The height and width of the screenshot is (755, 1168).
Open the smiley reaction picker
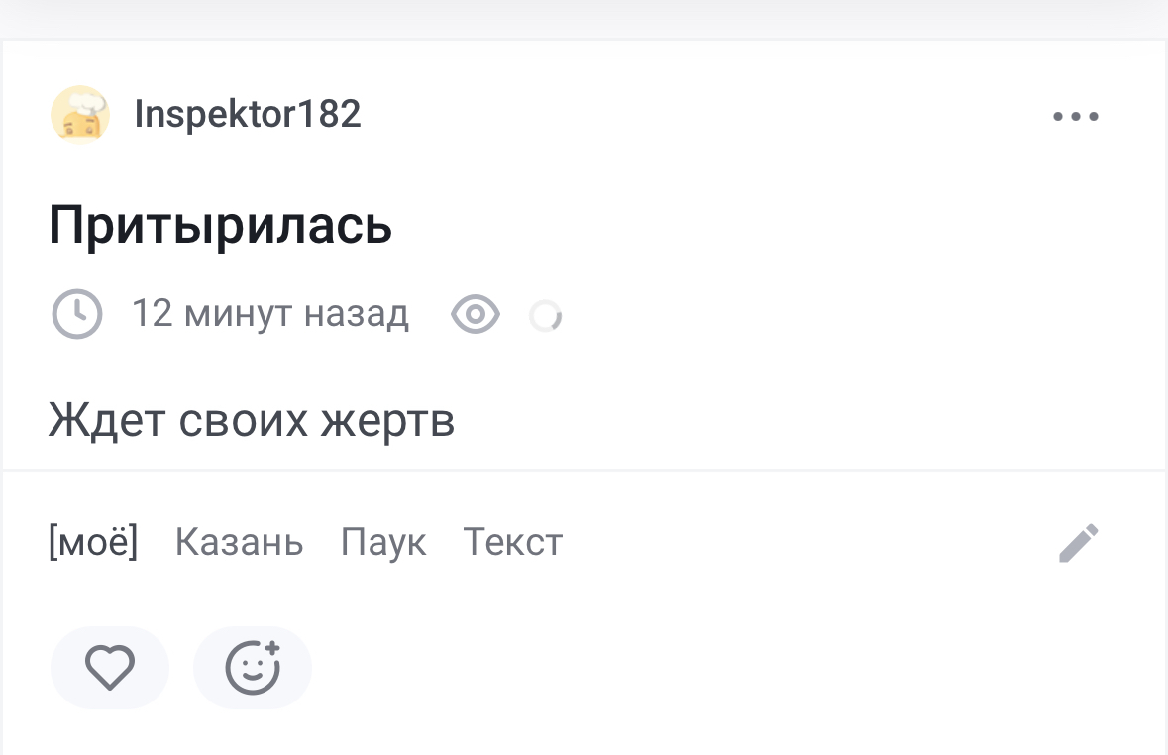(253, 668)
